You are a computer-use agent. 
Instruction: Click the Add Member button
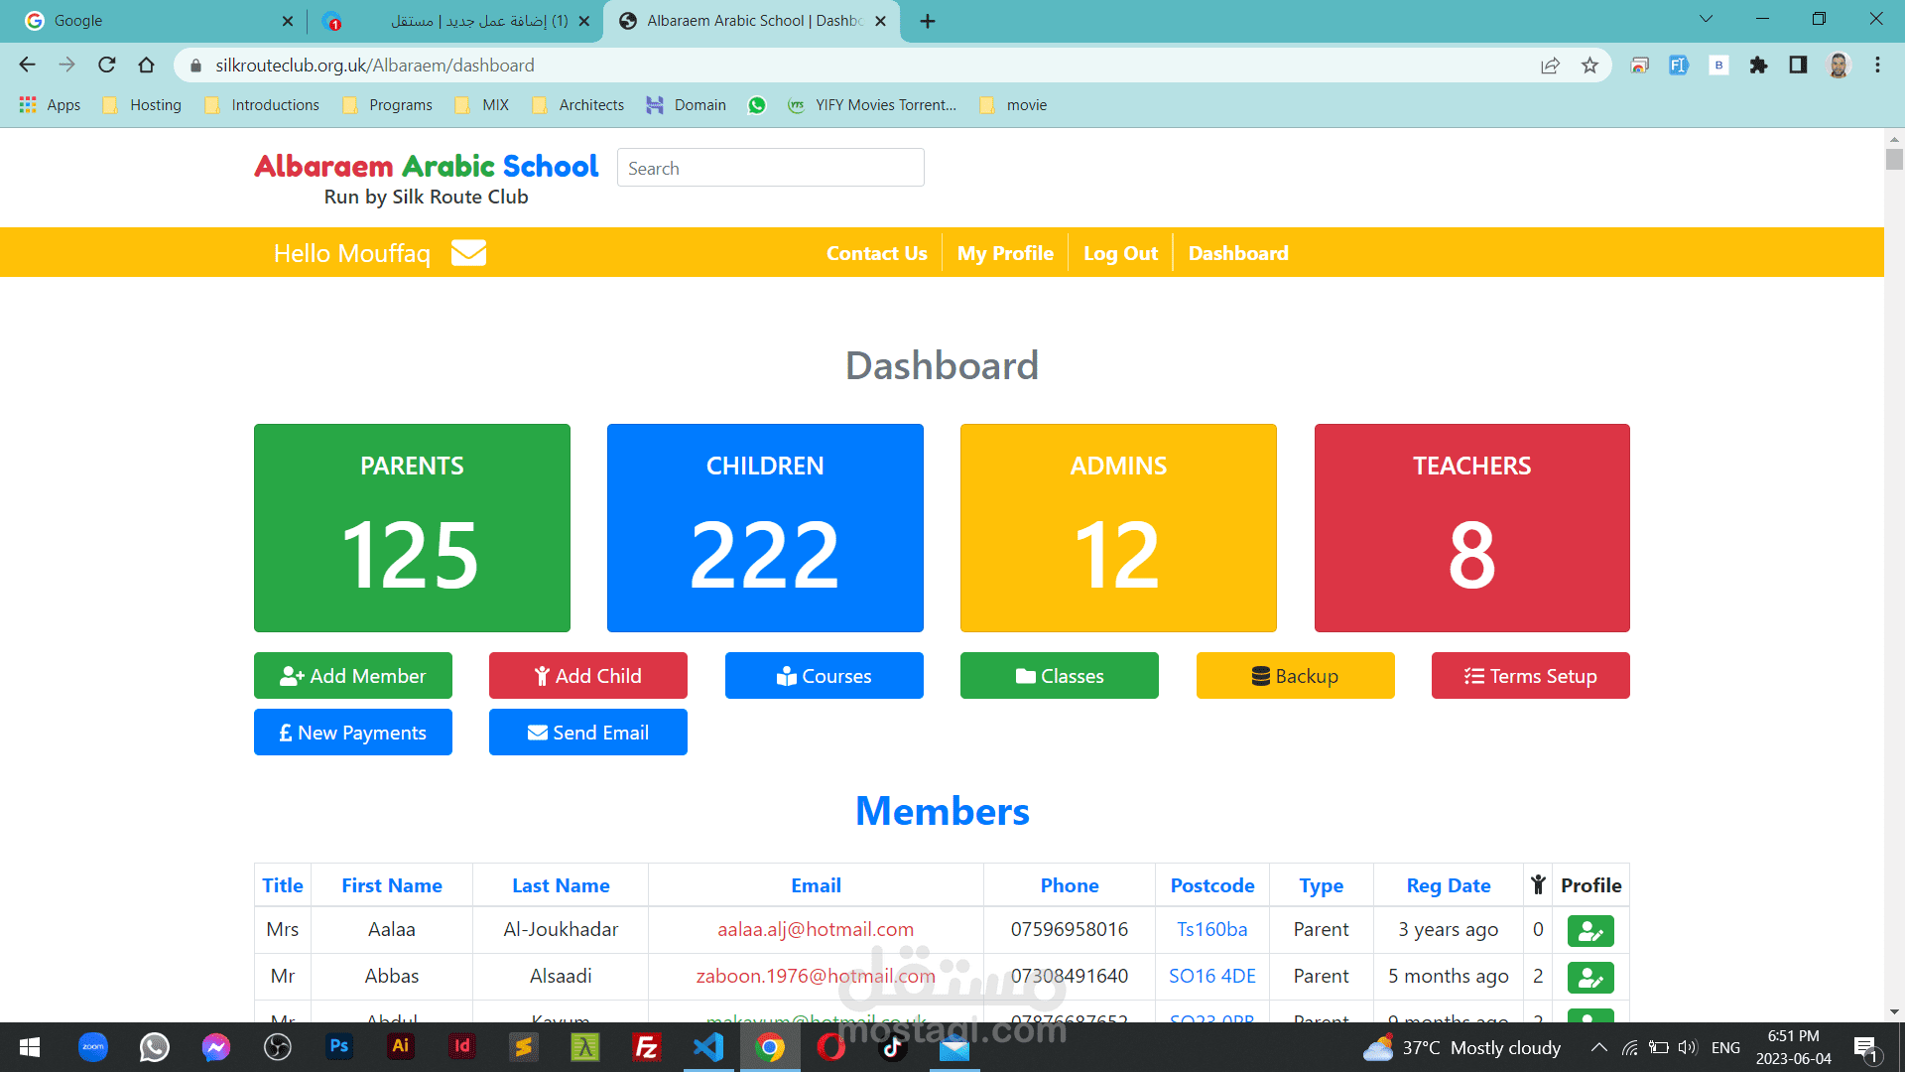point(353,676)
